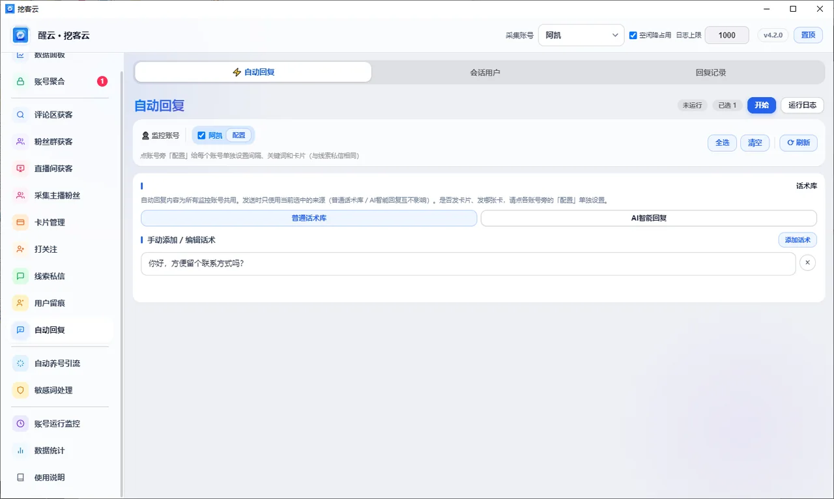Switch to the 自动回复 top tab
The image size is (834, 499).
(x=253, y=72)
